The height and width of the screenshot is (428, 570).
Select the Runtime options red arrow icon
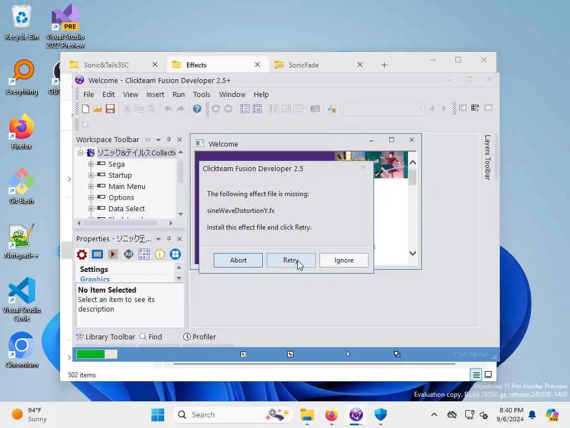pyautogui.click(x=113, y=254)
